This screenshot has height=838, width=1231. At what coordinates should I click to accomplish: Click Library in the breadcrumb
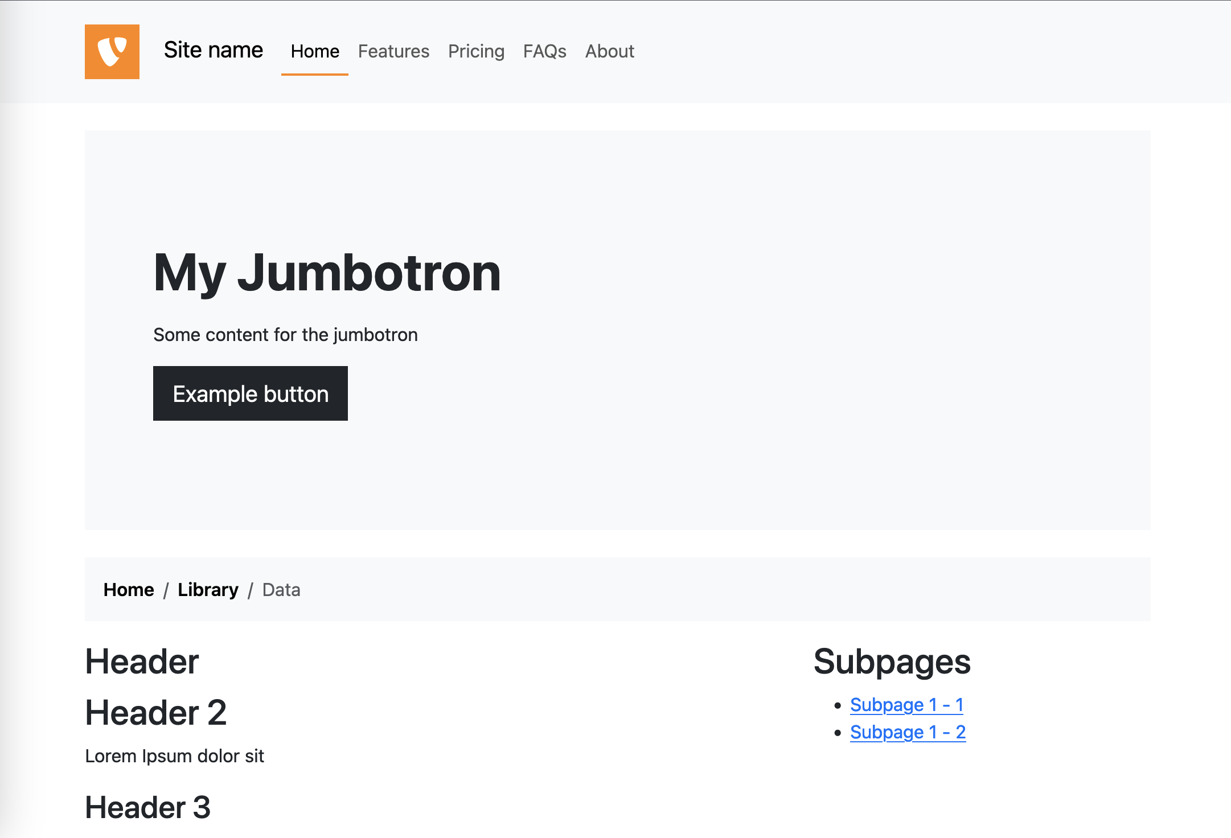[x=208, y=590]
